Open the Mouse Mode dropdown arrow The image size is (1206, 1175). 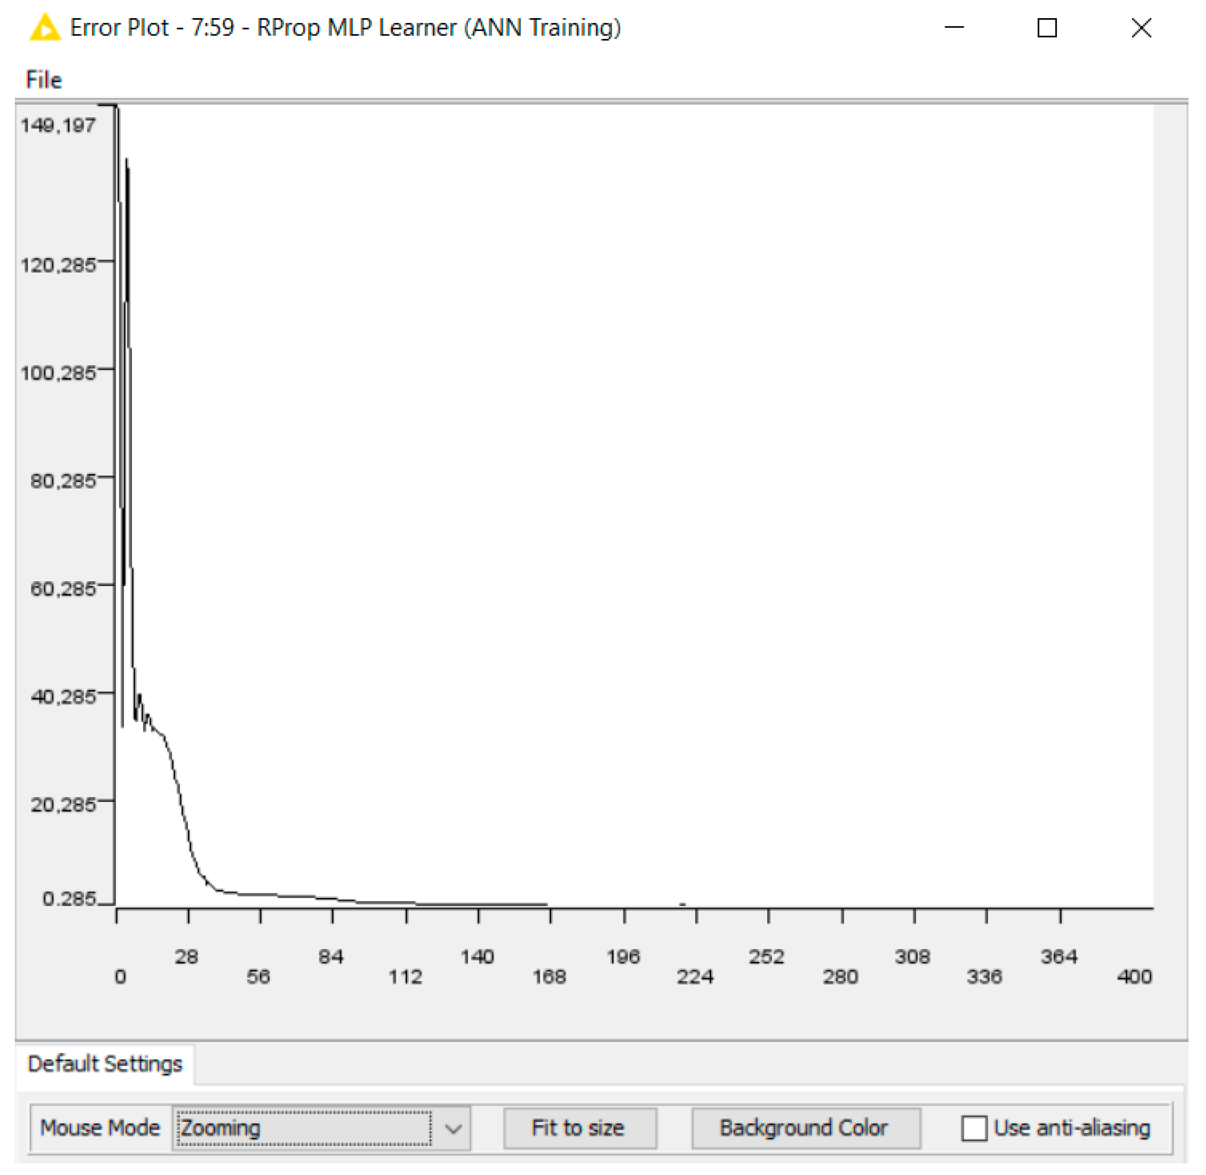(x=454, y=1129)
